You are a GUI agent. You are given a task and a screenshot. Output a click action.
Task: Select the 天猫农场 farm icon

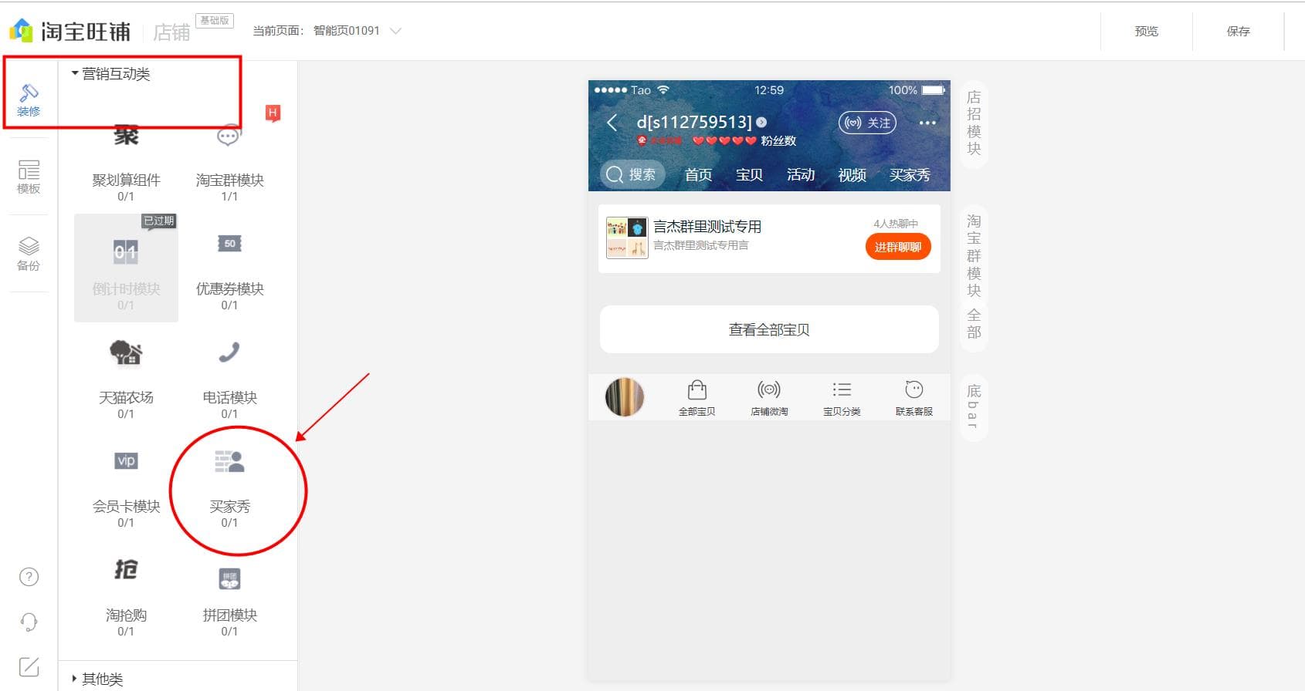click(126, 352)
